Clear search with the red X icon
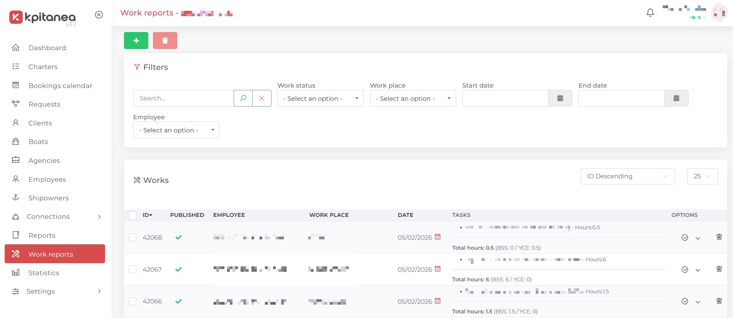This screenshot has height=318, width=733. [262, 98]
